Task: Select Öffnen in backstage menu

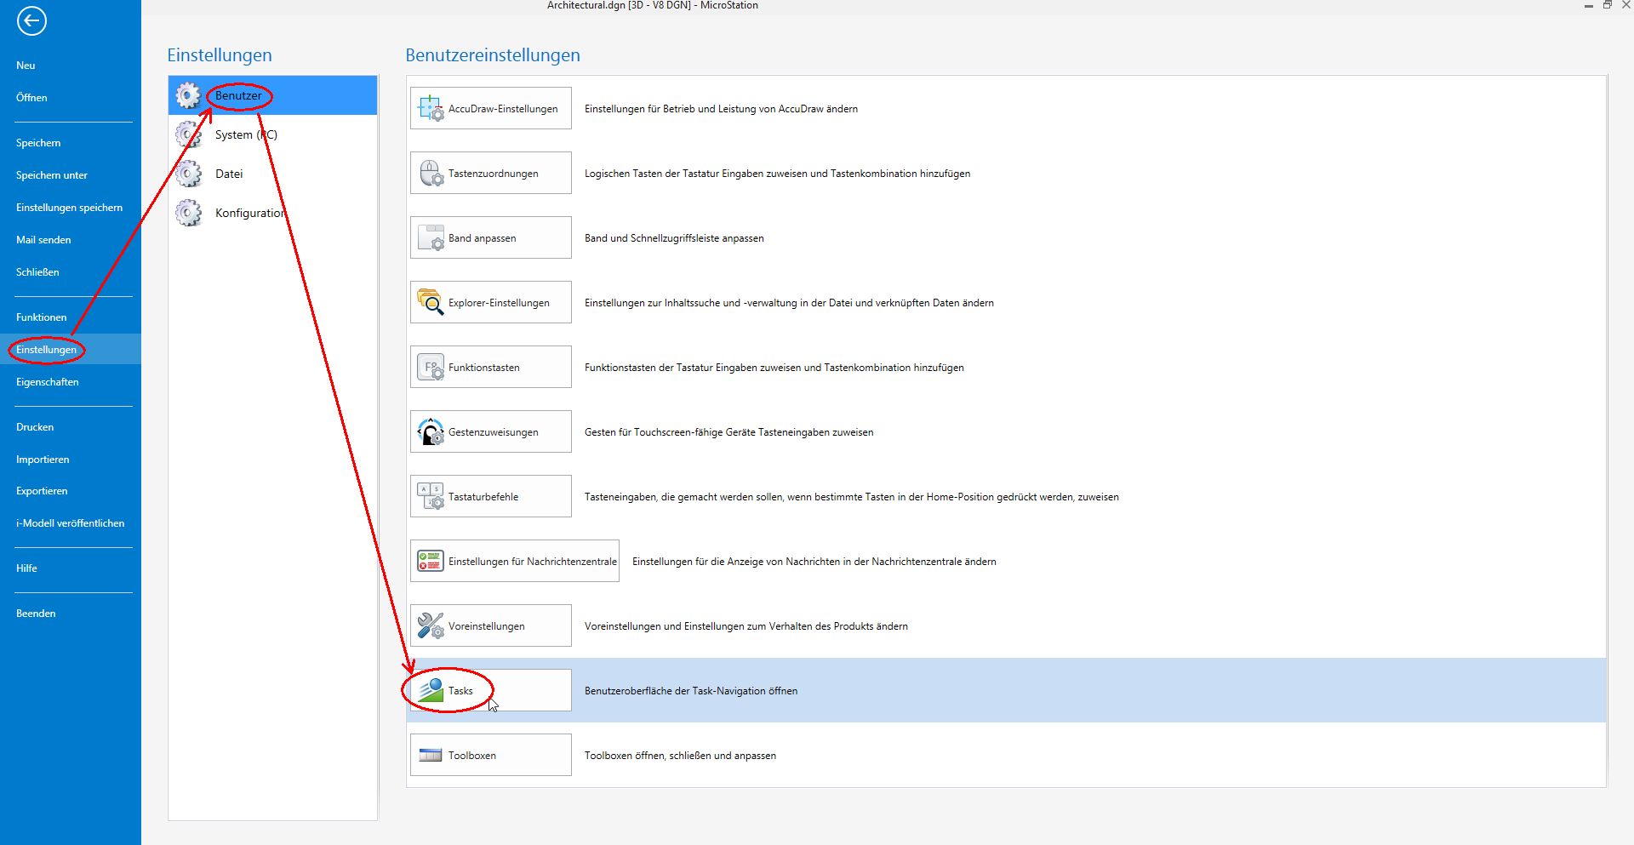Action: pyautogui.click(x=31, y=98)
